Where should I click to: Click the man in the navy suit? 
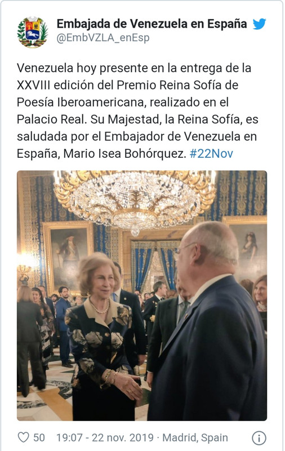[x=208, y=322]
